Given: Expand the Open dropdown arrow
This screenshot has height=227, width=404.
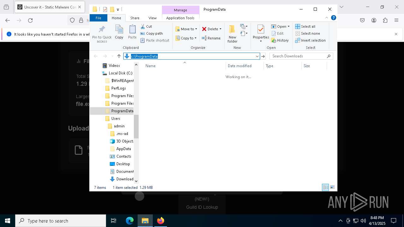Looking at the screenshot, I should 288,26.
